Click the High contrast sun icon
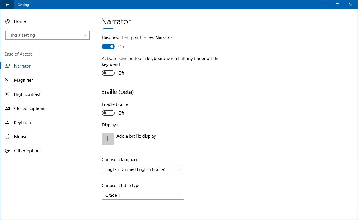Image resolution: width=358 pixels, height=220 pixels. tap(8, 94)
